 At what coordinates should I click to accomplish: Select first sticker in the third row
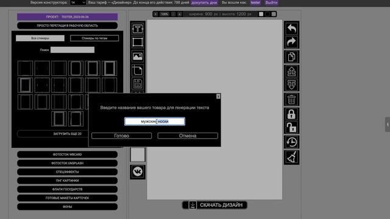25,102
